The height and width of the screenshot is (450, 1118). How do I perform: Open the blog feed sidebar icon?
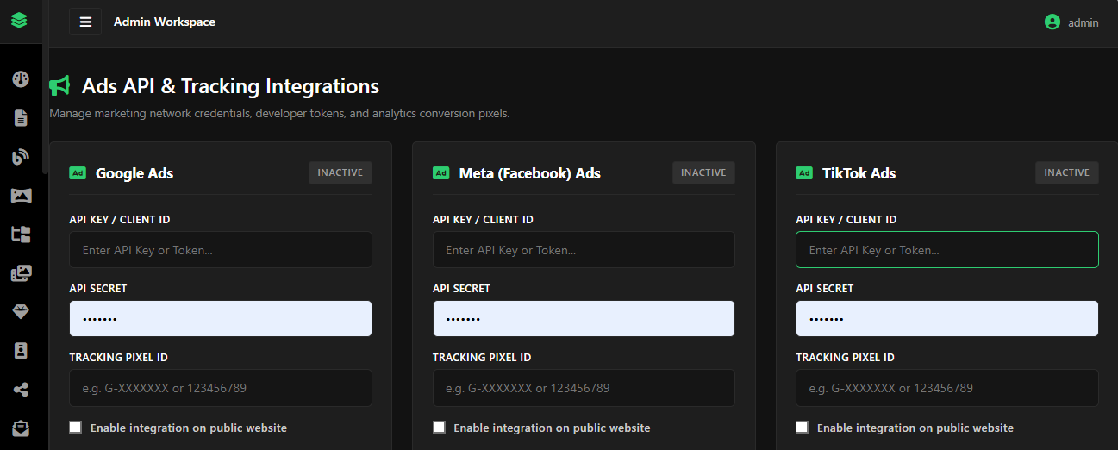tap(21, 157)
